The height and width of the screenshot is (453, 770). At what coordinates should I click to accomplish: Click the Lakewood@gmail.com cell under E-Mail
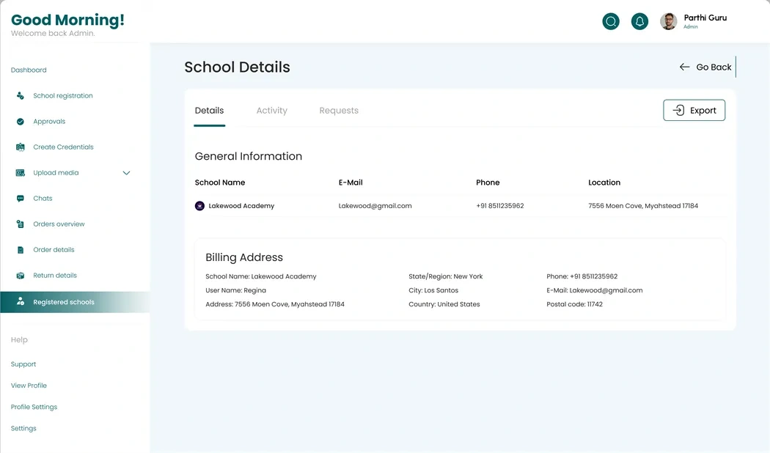[x=375, y=206]
